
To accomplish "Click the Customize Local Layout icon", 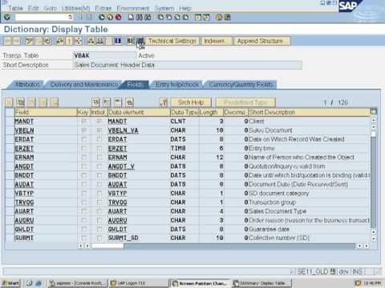I will (x=228, y=18).
